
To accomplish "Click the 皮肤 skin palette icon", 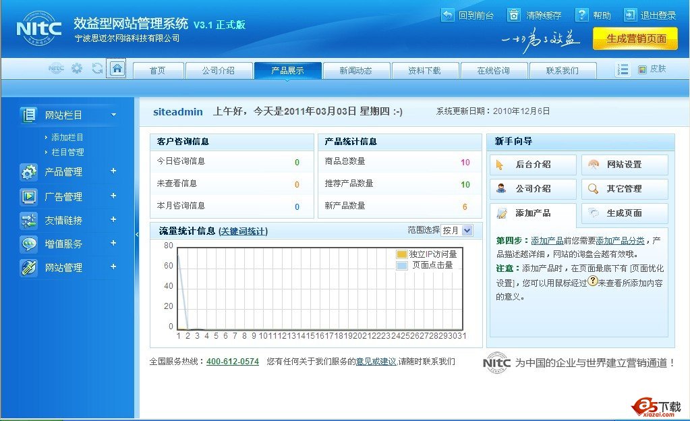I will pos(642,69).
